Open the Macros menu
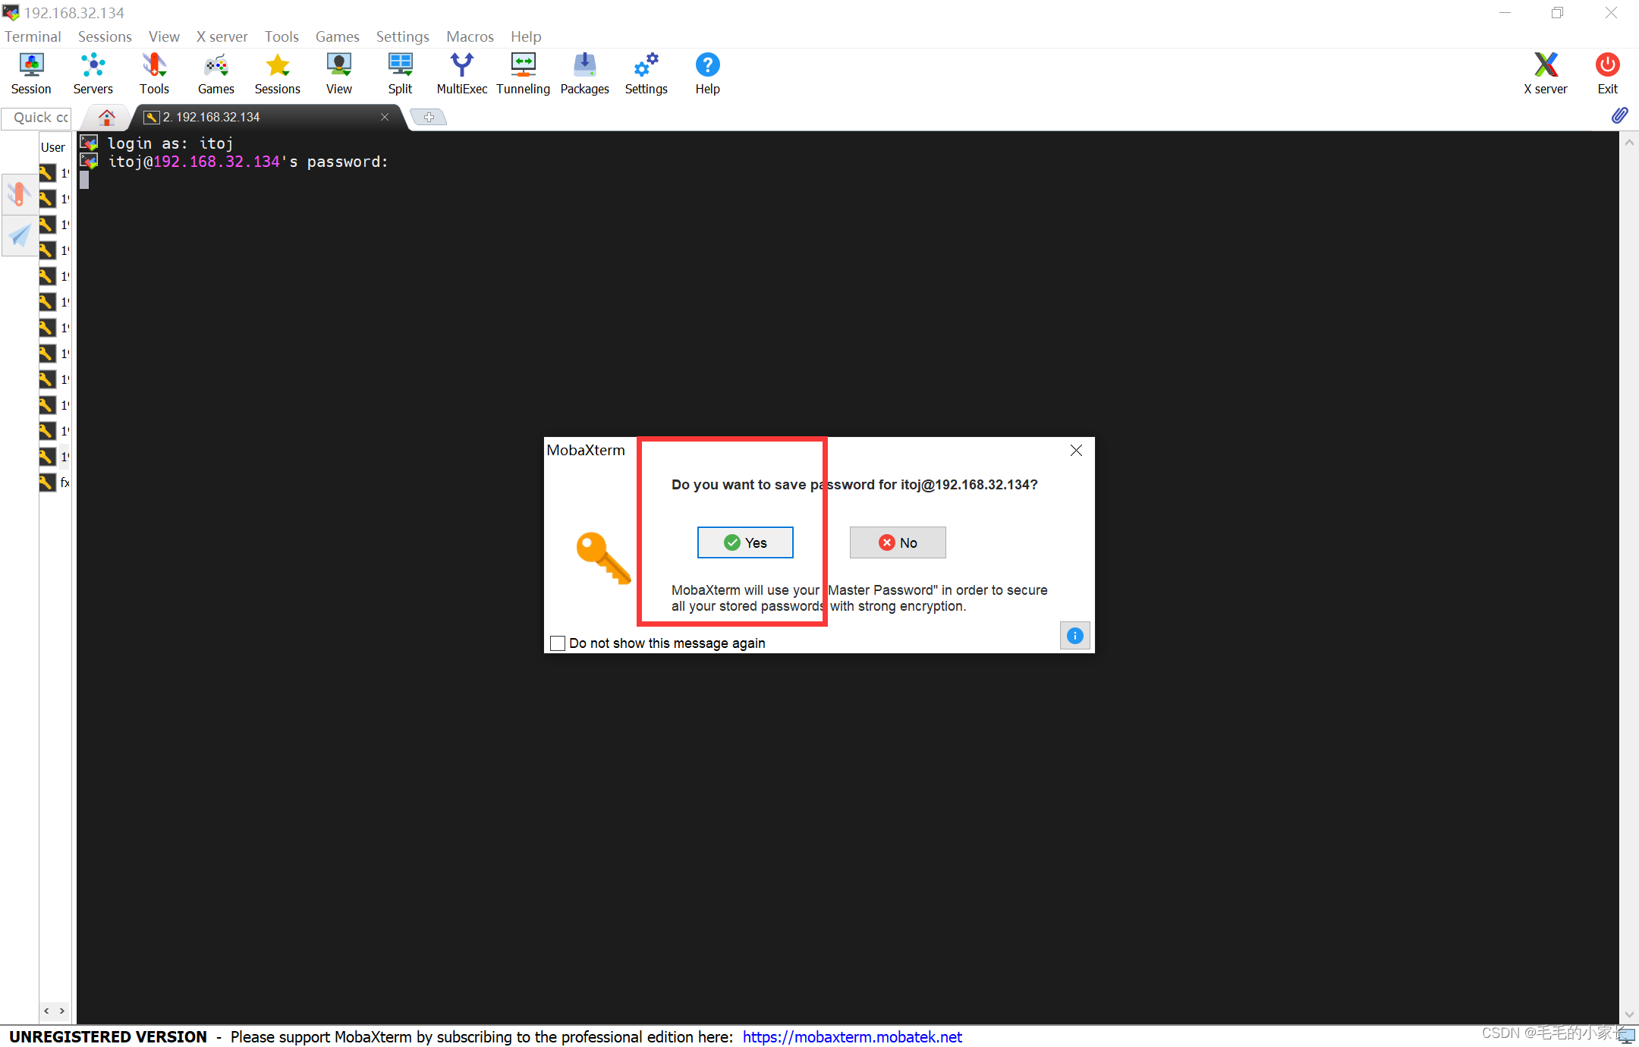This screenshot has height=1047, width=1639. [x=470, y=36]
